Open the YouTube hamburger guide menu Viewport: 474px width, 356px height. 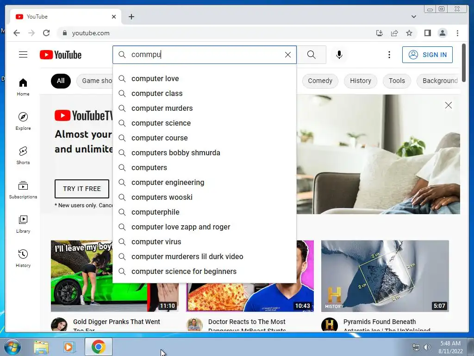pyautogui.click(x=23, y=55)
